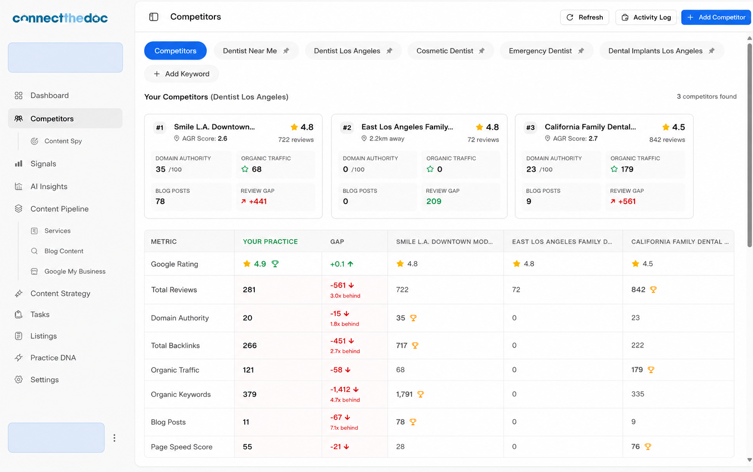This screenshot has width=753, height=472.
Task: Click the +441 review gap value
Action: point(258,202)
